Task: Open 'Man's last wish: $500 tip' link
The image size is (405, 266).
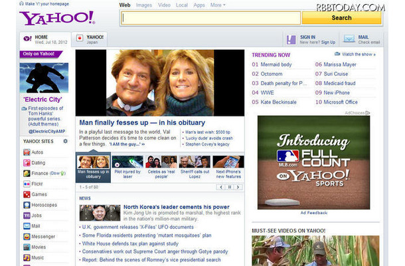Action: [x=208, y=132]
